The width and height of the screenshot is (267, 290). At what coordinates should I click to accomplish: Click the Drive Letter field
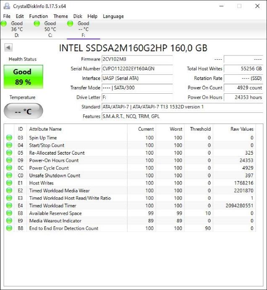click(x=137, y=97)
